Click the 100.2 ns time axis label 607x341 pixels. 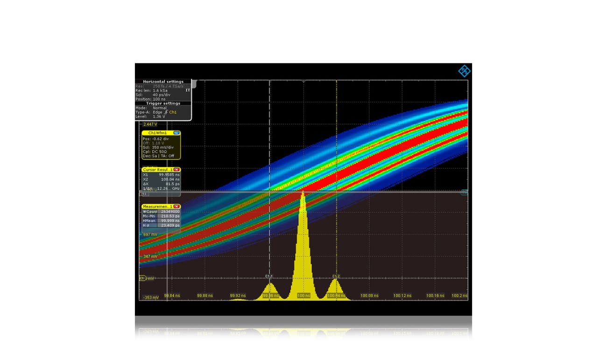[x=459, y=296]
